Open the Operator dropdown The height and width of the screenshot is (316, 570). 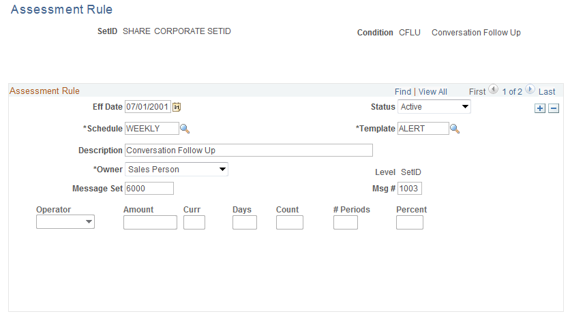click(x=65, y=222)
